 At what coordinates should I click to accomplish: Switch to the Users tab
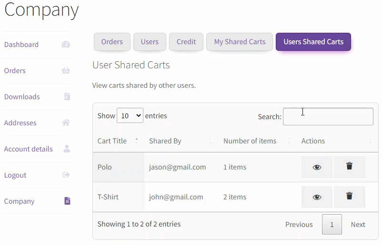[x=150, y=42]
